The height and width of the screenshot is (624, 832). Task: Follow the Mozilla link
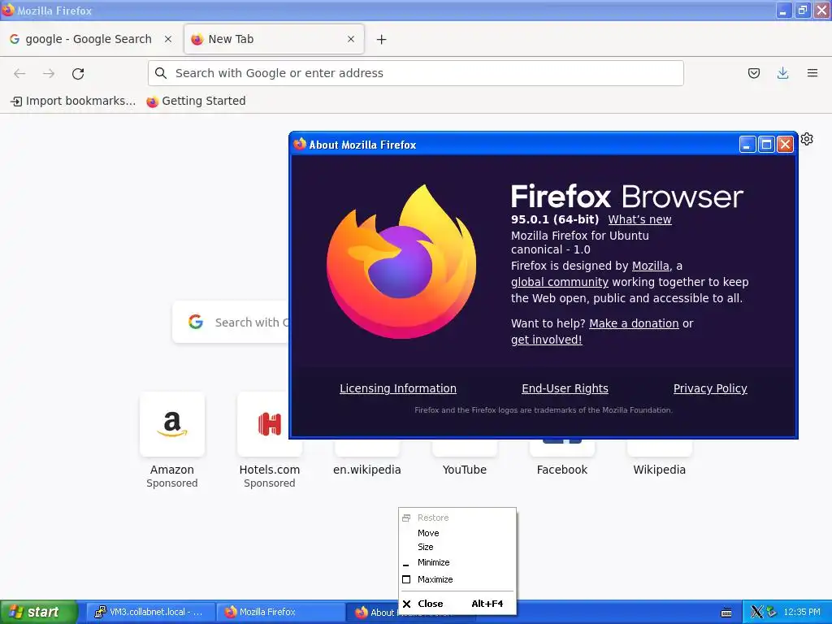[x=651, y=266]
